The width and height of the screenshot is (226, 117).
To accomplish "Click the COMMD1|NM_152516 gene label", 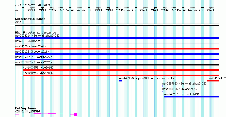I will 27,111.
